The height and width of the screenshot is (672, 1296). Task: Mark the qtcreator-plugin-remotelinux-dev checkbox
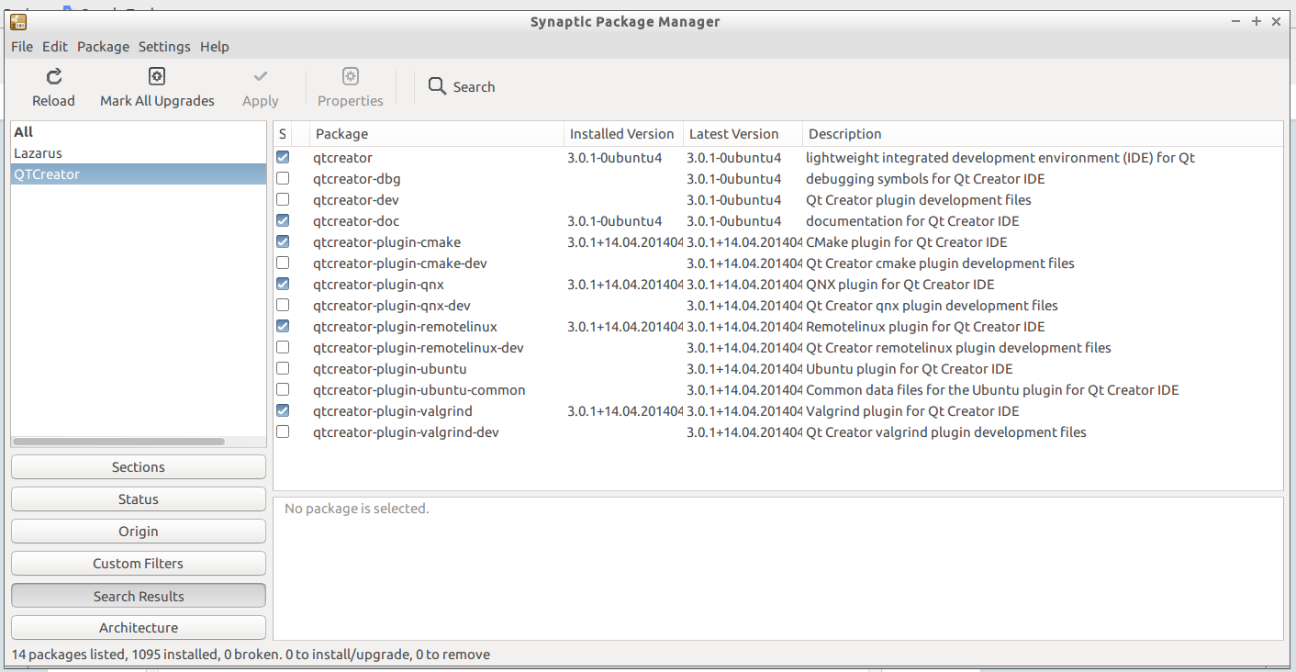click(x=283, y=347)
